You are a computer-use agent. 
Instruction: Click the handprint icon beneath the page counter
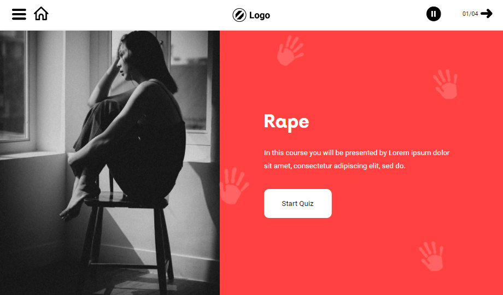pos(446,84)
